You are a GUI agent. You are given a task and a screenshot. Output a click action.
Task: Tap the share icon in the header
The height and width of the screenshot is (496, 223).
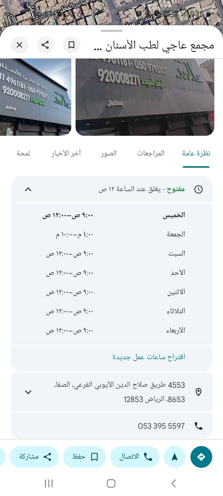click(x=45, y=45)
